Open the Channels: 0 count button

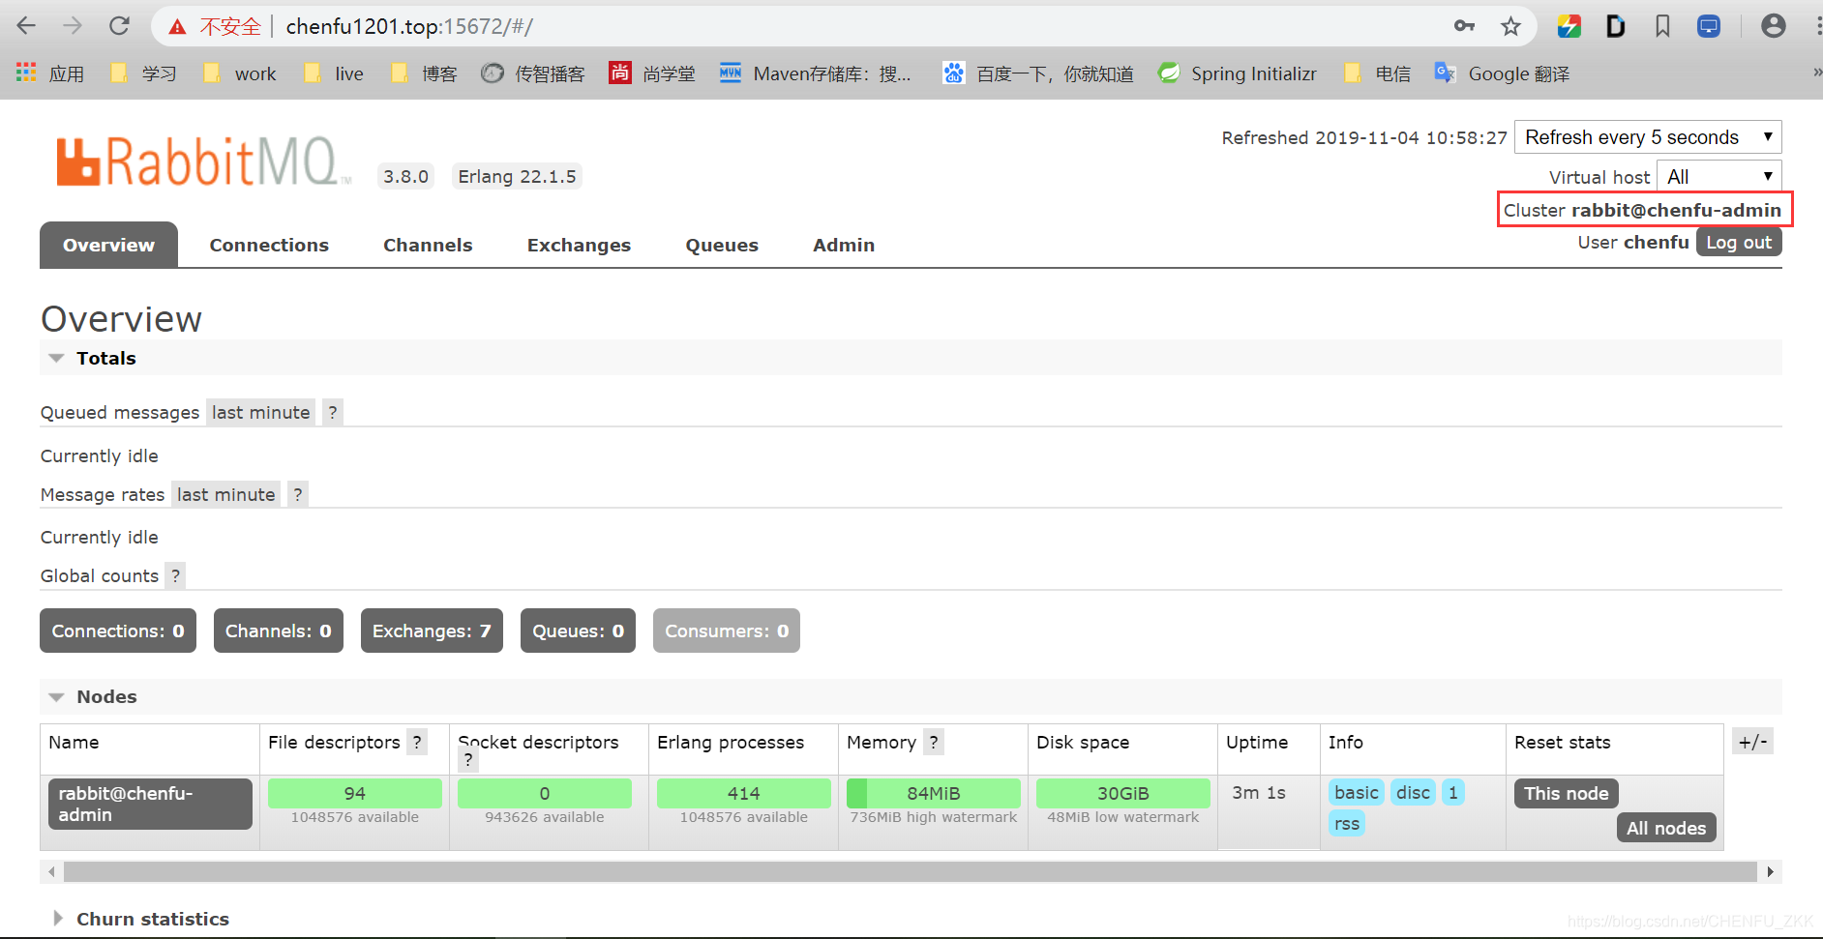(279, 631)
